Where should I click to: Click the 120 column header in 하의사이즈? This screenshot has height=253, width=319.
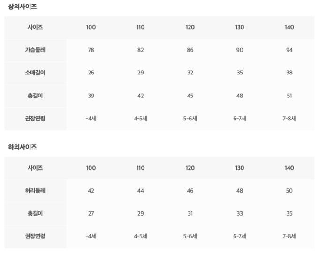pos(190,168)
